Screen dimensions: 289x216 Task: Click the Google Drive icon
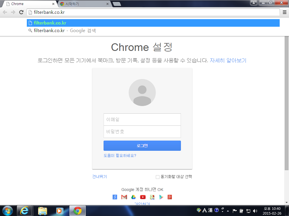click(x=133, y=197)
